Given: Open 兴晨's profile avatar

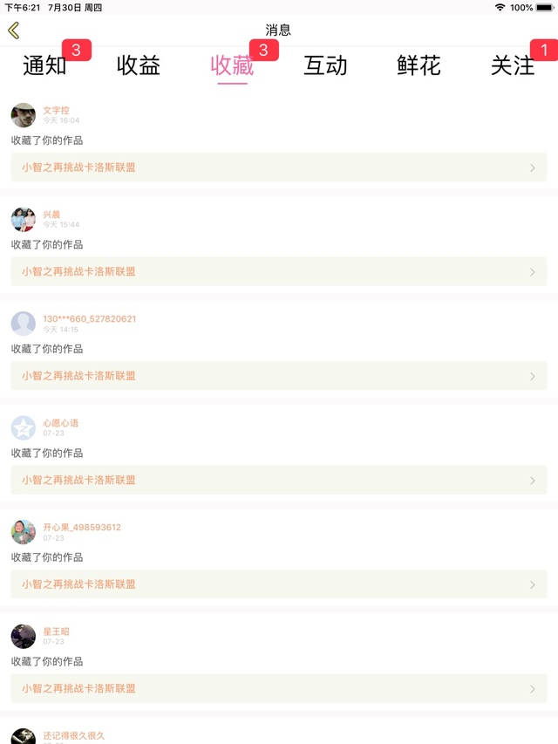Looking at the screenshot, I should coord(24,219).
